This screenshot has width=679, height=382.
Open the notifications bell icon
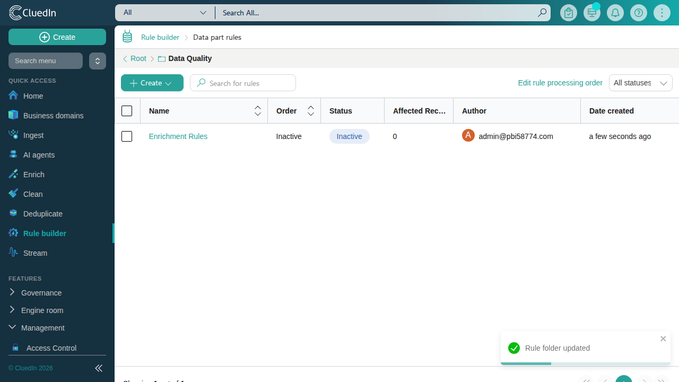[x=615, y=13]
